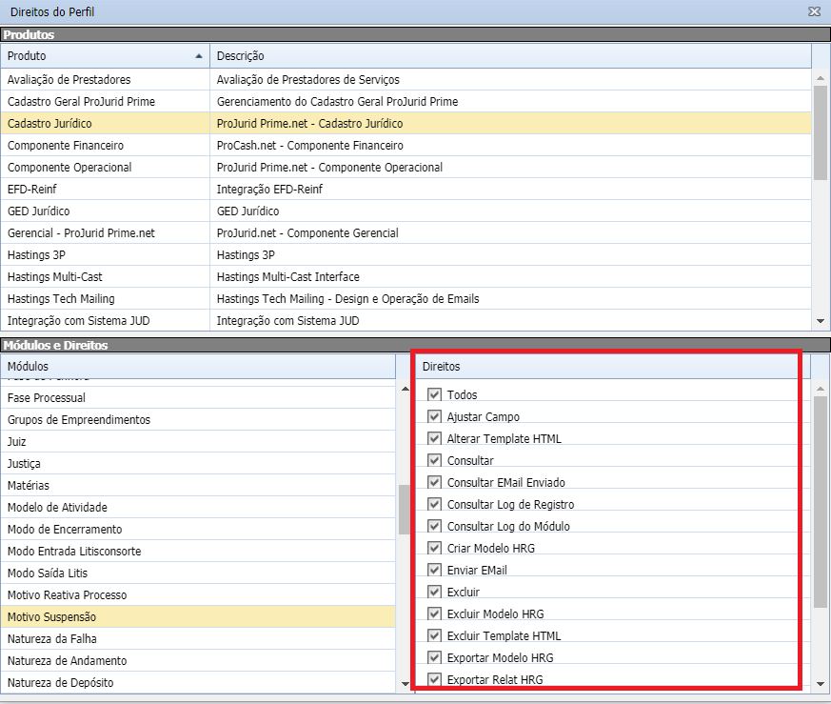Screen dimensions: 831x704
Task: Click down arrow of Produtos list scrollbar
Action: tap(821, 321)
